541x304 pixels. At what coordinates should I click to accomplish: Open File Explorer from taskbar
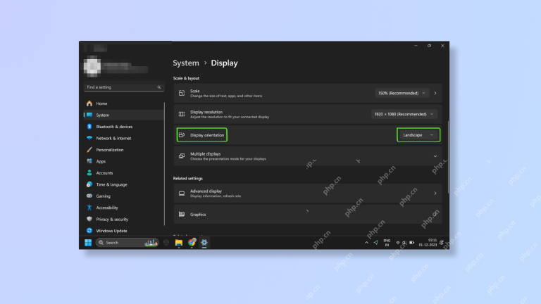click(179, 243)
